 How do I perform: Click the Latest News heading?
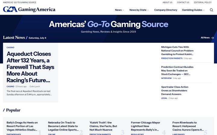(14, 37)
